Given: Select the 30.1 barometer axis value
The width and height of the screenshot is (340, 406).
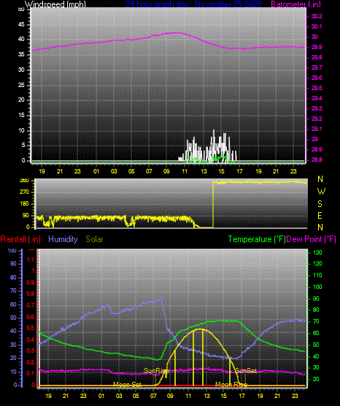Looking at the screenshot, I should [x=317, y=26].
